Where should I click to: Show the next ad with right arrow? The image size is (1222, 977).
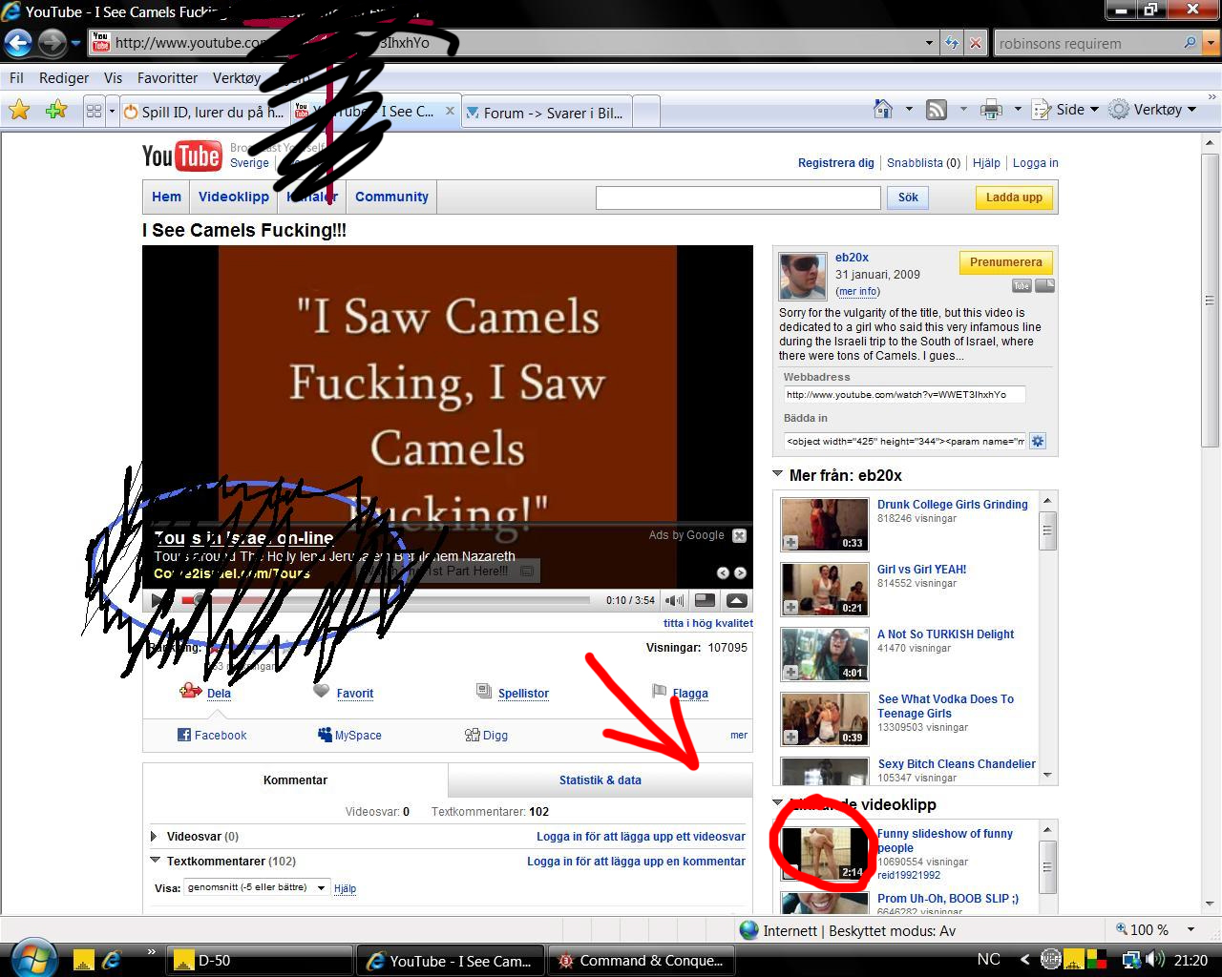(740, 572)
